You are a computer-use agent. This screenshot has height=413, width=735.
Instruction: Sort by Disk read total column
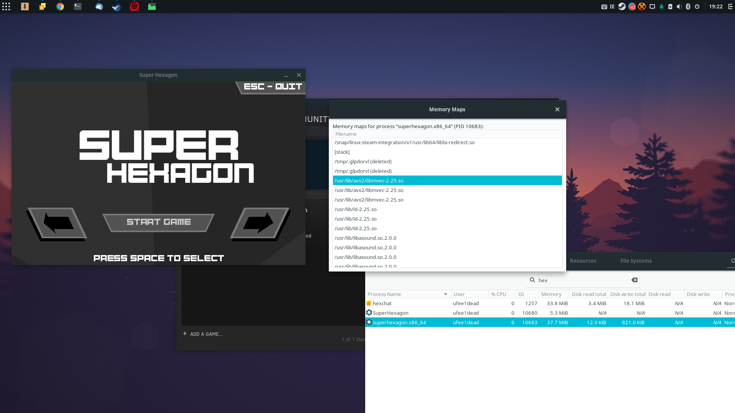pyautogui.click(x=588, y=294)
